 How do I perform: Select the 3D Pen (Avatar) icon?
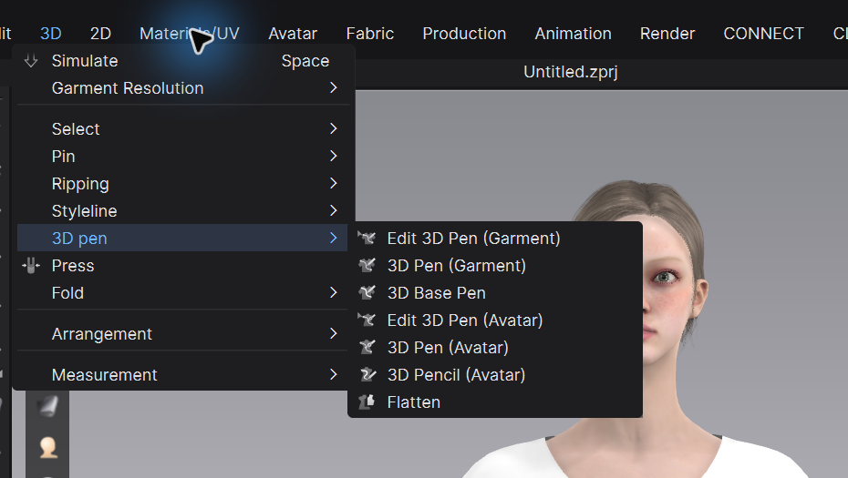(x=367, y=347)
